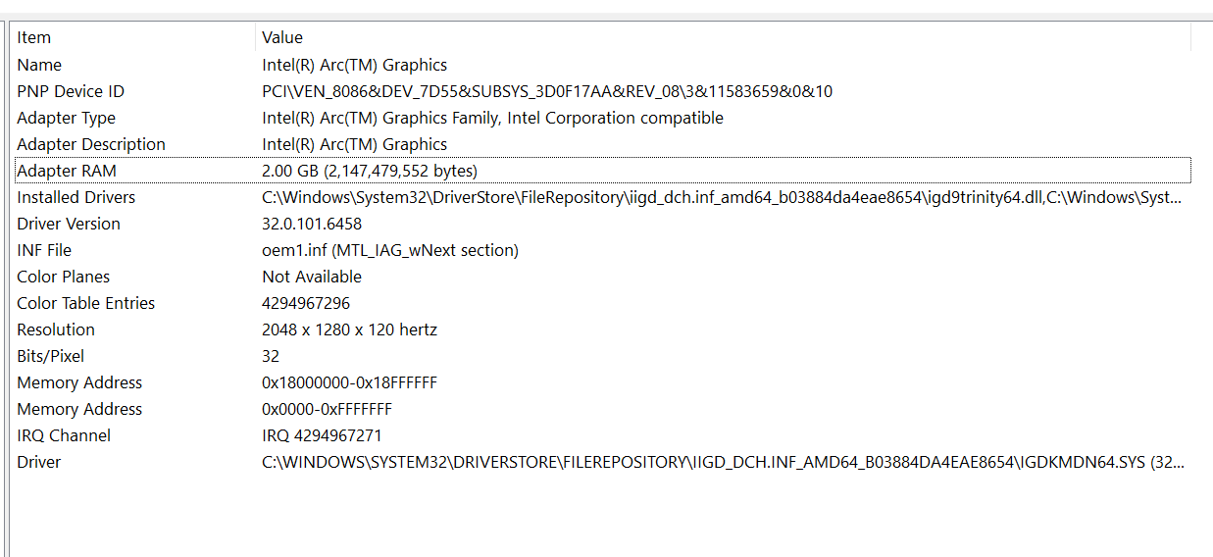Viewport: 1213px width, 557px height.
Task: Click the Value column header
Action: [282, 37]
